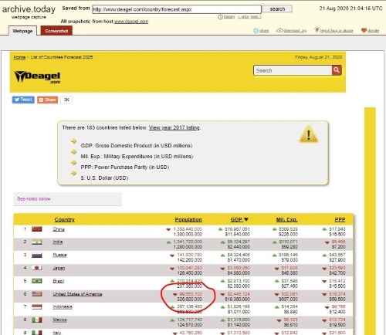This screenshot has width=386, height=335.
Task: Click the saved-from URL input field
Action: (x=177, y=9)
